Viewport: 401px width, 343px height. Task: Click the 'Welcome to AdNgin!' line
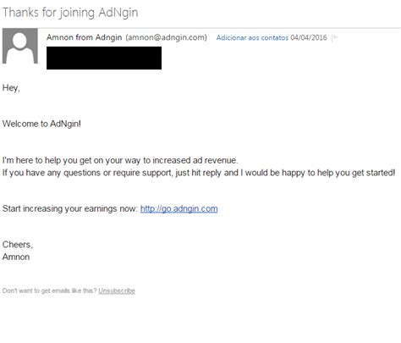(41, 124)
